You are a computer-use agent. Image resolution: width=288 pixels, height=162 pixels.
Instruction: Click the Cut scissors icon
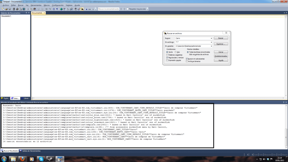(28, 9)
